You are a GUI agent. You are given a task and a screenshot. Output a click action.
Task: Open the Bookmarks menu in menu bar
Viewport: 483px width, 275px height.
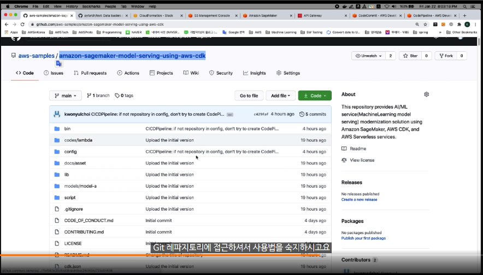pos(91,6)
